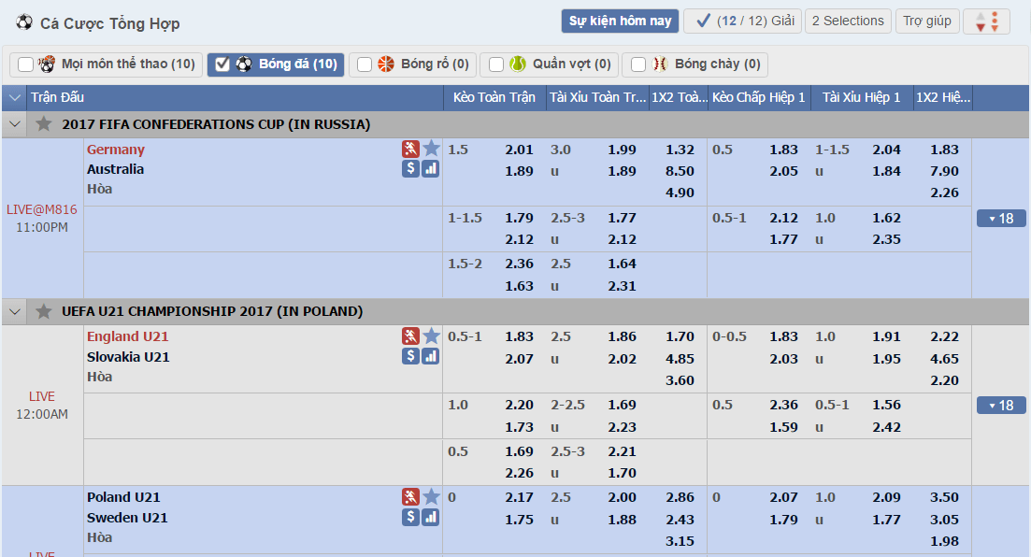Open dollar icon for Germany vs Australia
Screen dimensions: 1031x557
point(411,169)
